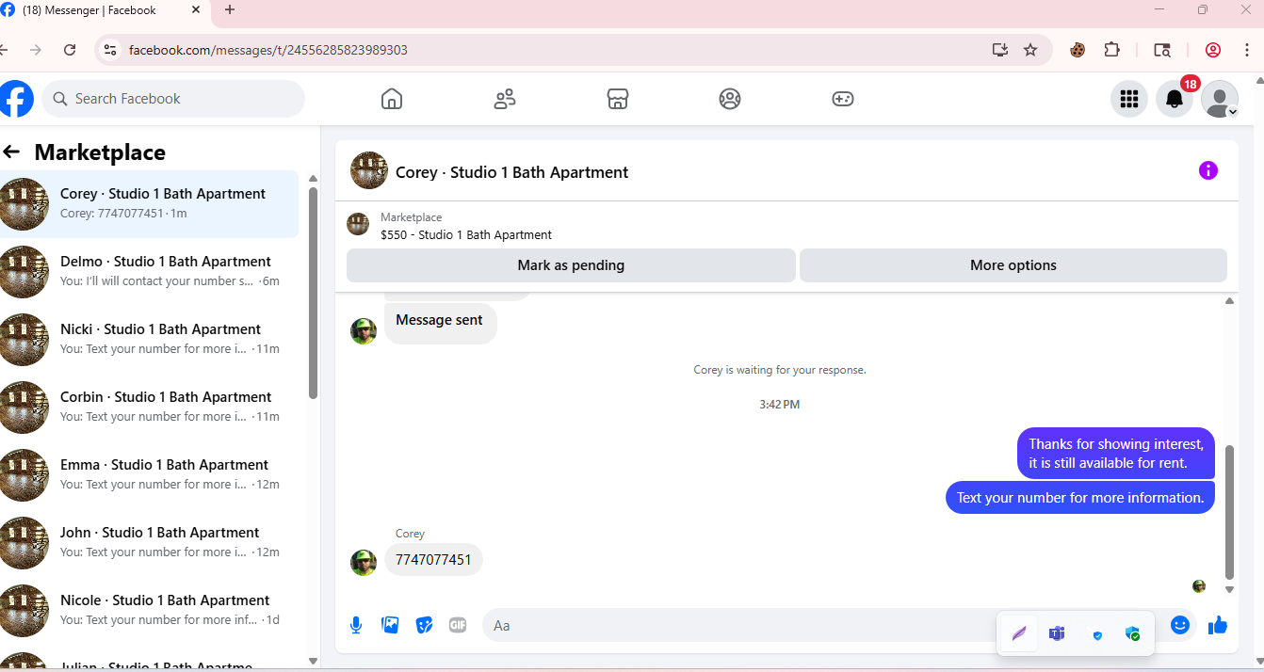
Task: Open the Facebook menu grid icon
Action: (1128, 99)
